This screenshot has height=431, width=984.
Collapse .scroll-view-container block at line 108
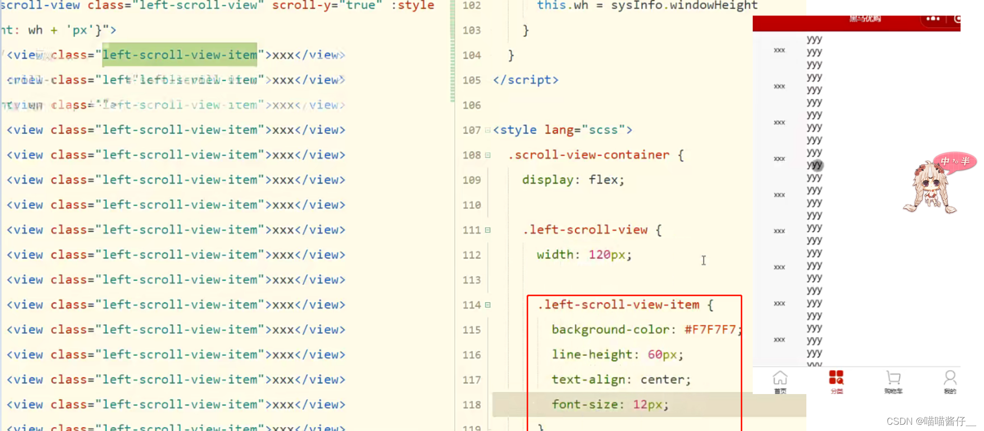[488, 155]
